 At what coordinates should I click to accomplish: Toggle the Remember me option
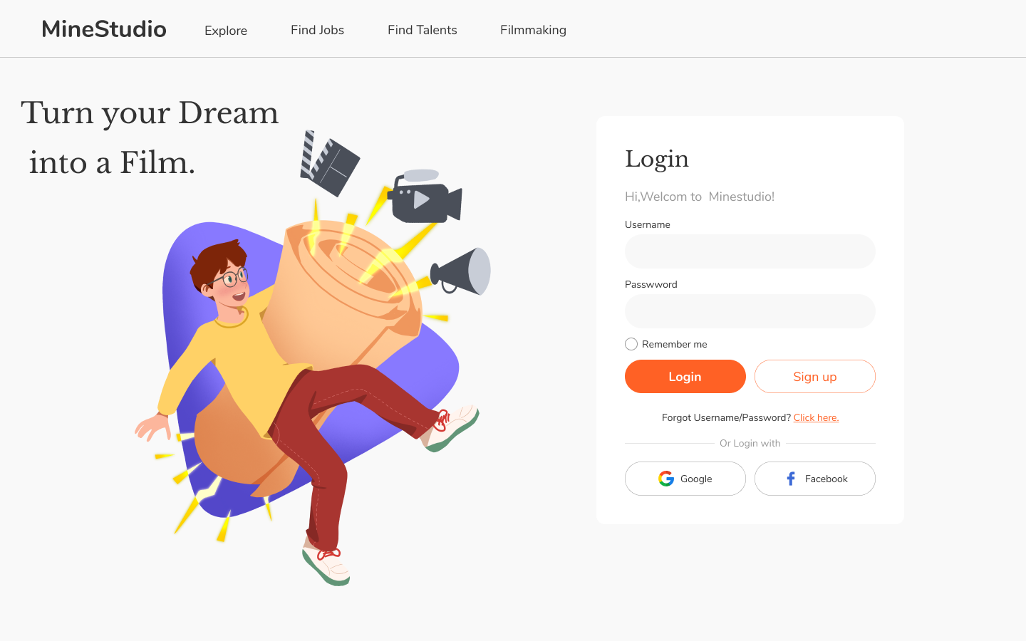coord(631,344)
